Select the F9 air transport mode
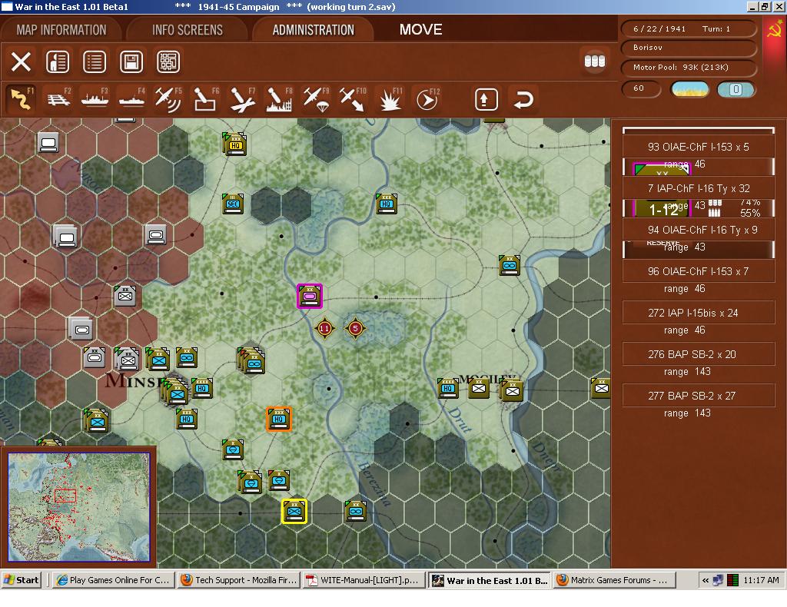The height and width of the screenshot is (607, 787). (316, 99)
